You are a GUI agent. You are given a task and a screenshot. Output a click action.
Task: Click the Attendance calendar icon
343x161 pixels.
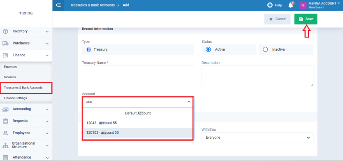point(5,157)
